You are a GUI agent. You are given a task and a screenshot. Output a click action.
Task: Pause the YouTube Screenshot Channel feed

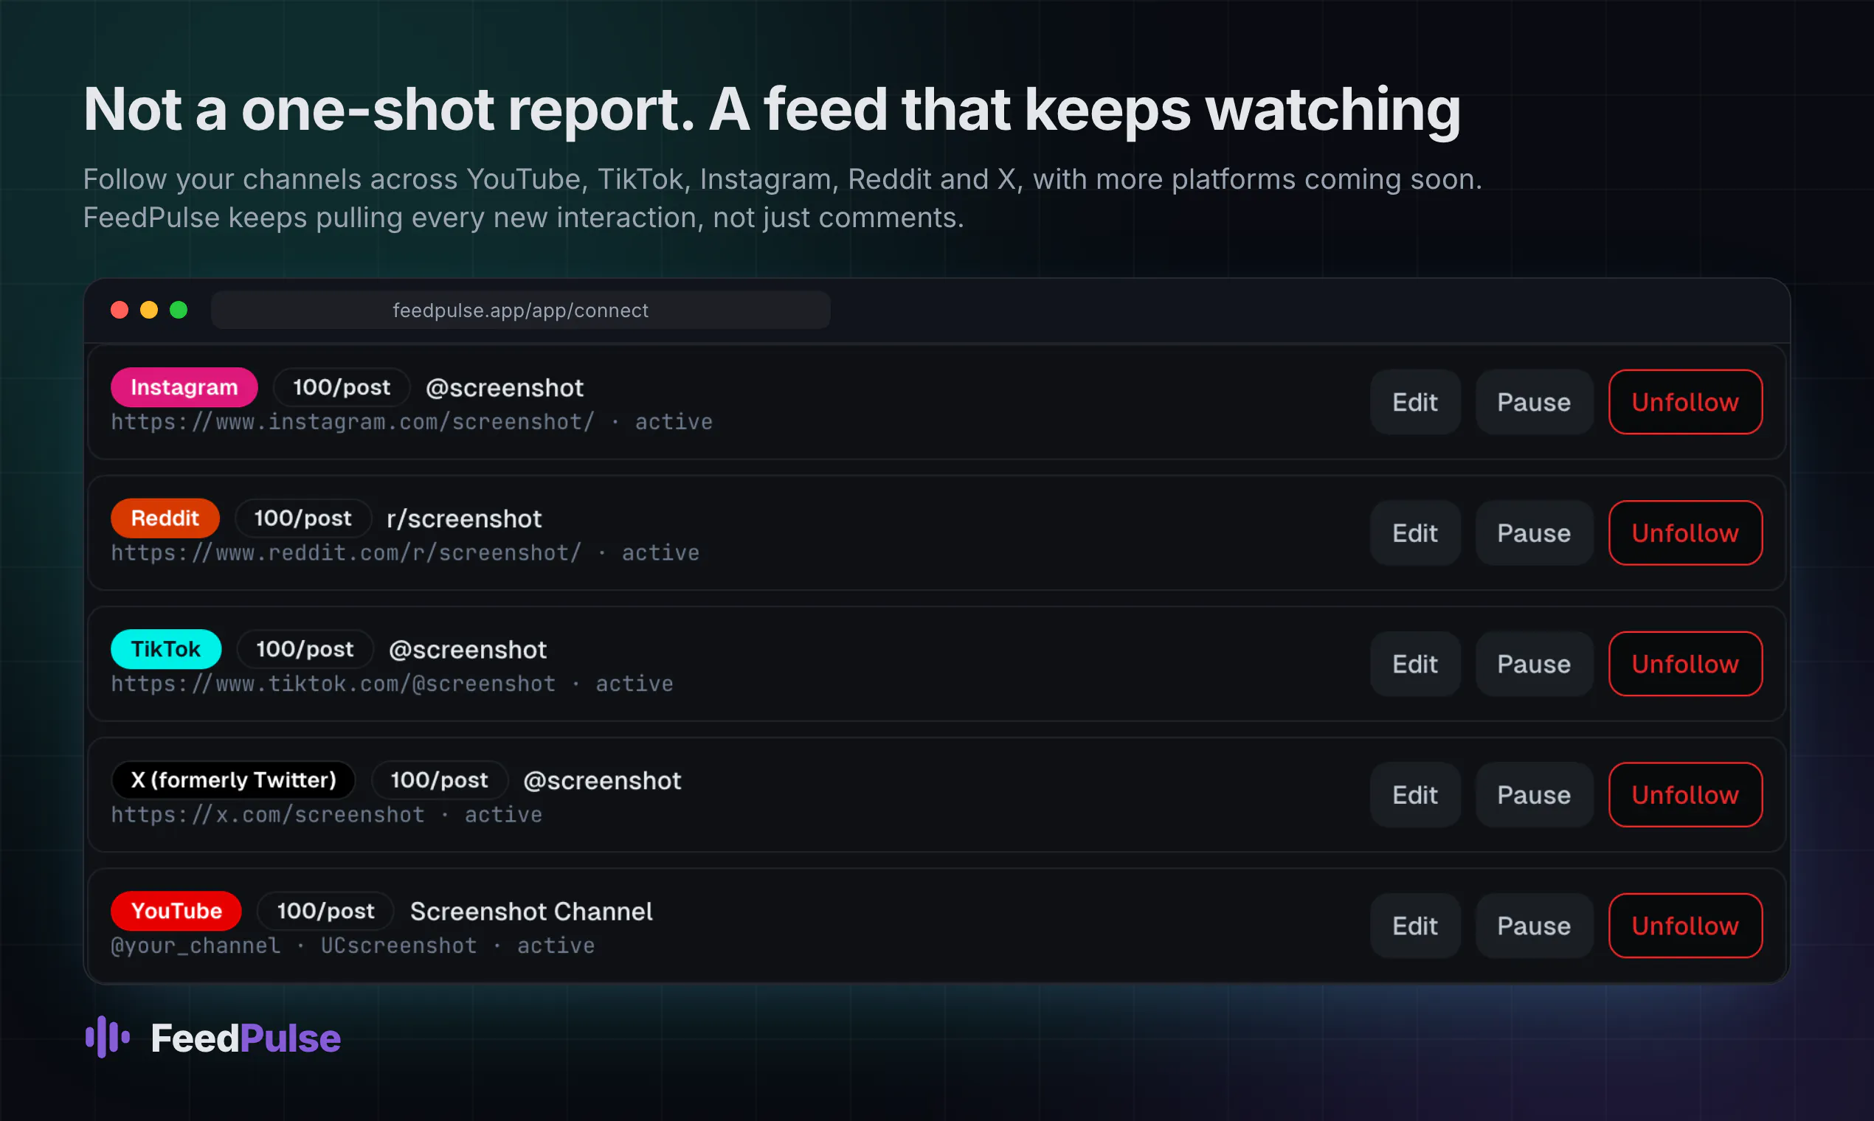click(x=1534, y=926)
